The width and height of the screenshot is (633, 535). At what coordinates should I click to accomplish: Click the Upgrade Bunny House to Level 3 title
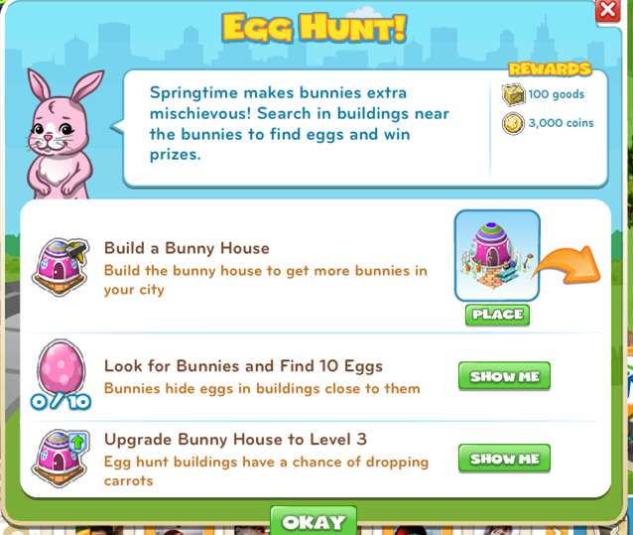(235, 439)
